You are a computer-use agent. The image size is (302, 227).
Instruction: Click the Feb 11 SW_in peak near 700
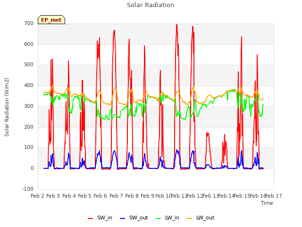coord(177,25)
